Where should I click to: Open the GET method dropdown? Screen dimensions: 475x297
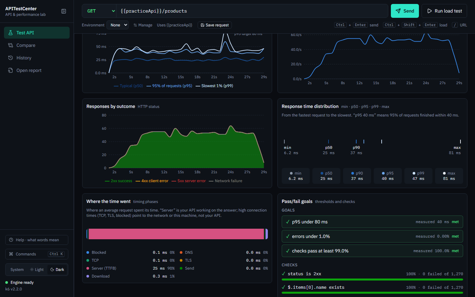(x=99, y=11)
